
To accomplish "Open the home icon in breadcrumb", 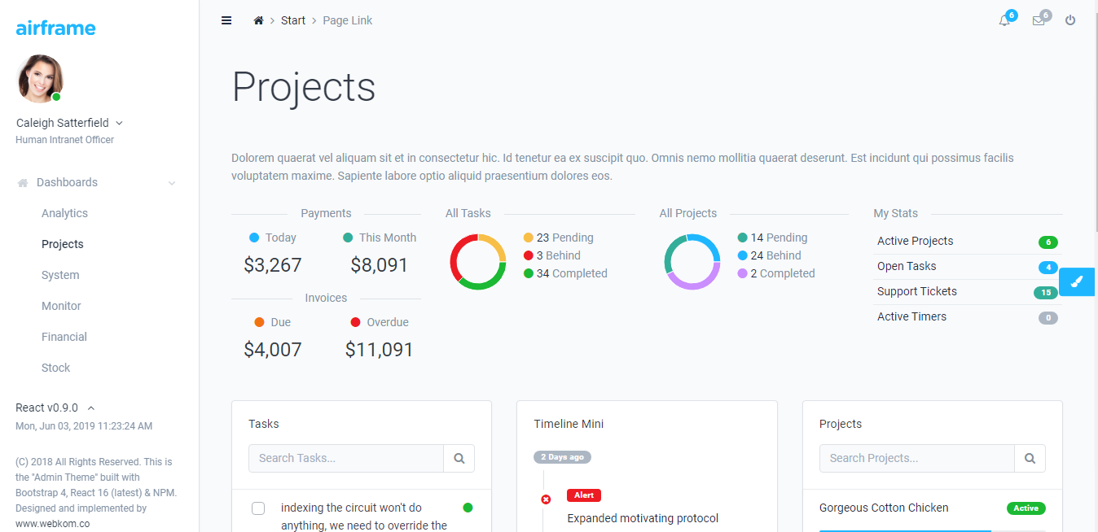I will tap(258, 20).
